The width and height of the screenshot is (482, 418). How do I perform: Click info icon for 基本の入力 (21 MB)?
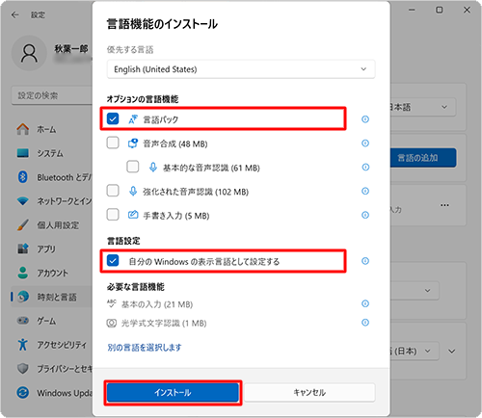pyautogui.click(x=365, y=303)
